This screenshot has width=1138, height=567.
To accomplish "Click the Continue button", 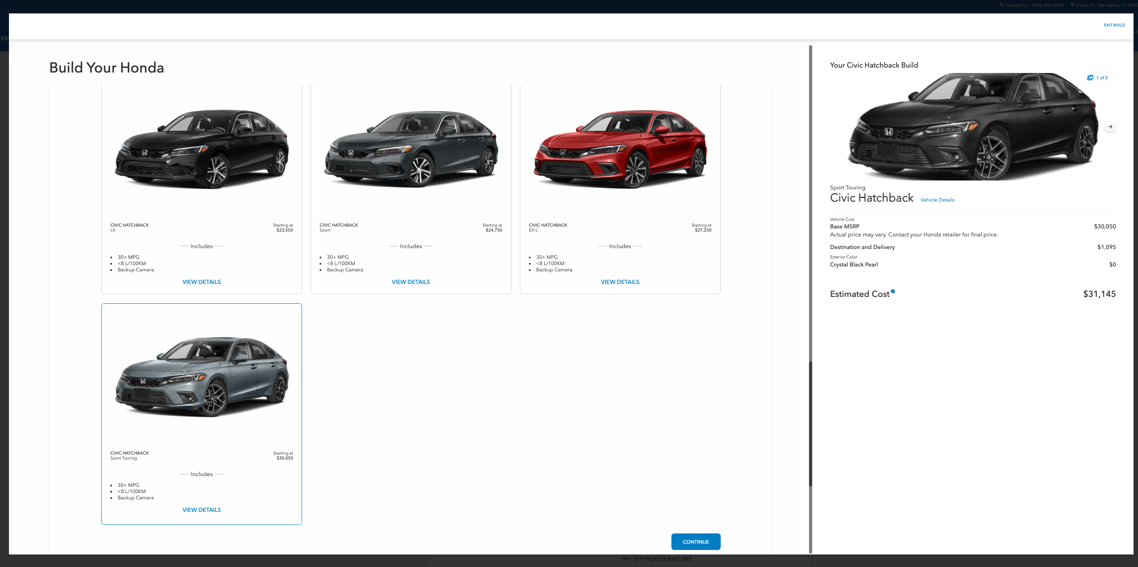I will pyautogui.click(x=696, y=541).
